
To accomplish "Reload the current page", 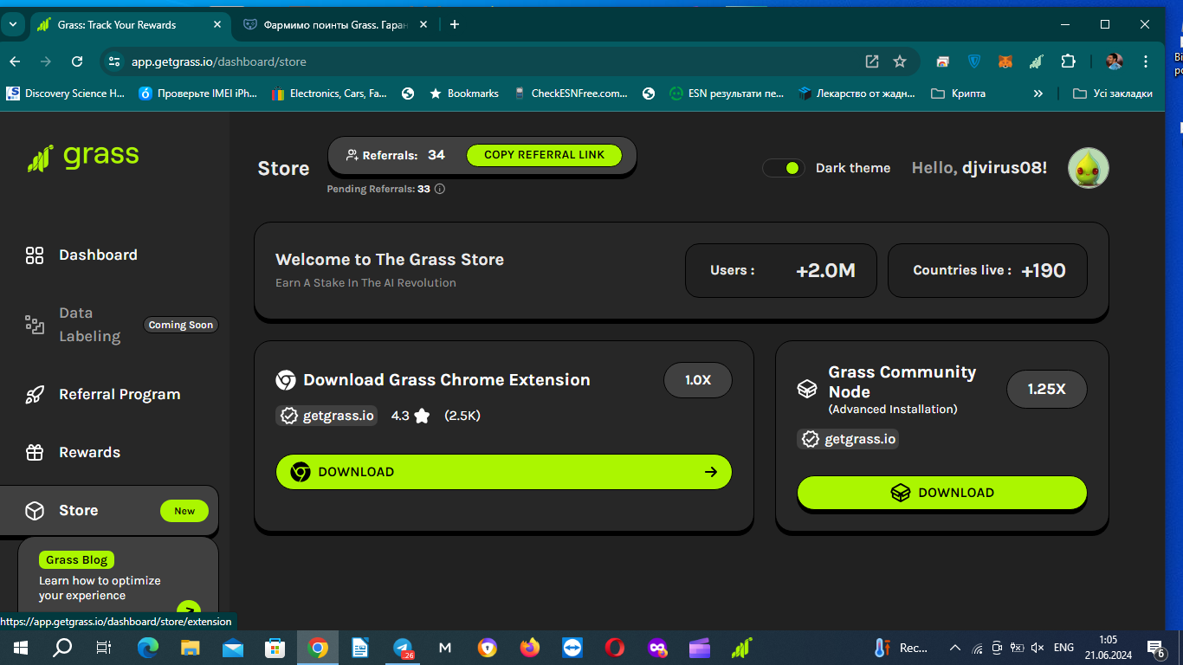I will [x=77, y=61].
